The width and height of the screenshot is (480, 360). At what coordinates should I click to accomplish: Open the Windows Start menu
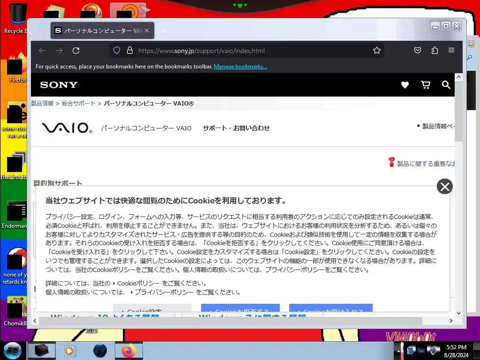pos(13,351)
